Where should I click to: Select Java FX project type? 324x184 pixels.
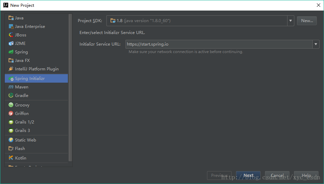[36, 61]
